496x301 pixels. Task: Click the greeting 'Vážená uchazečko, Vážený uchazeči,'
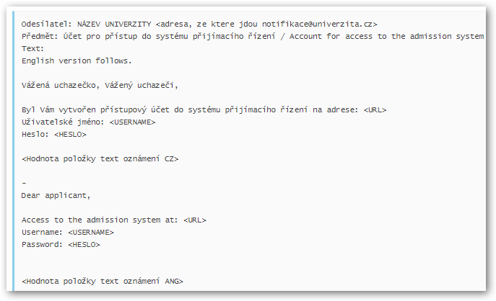pyautogui.click(x=100, y=86)
